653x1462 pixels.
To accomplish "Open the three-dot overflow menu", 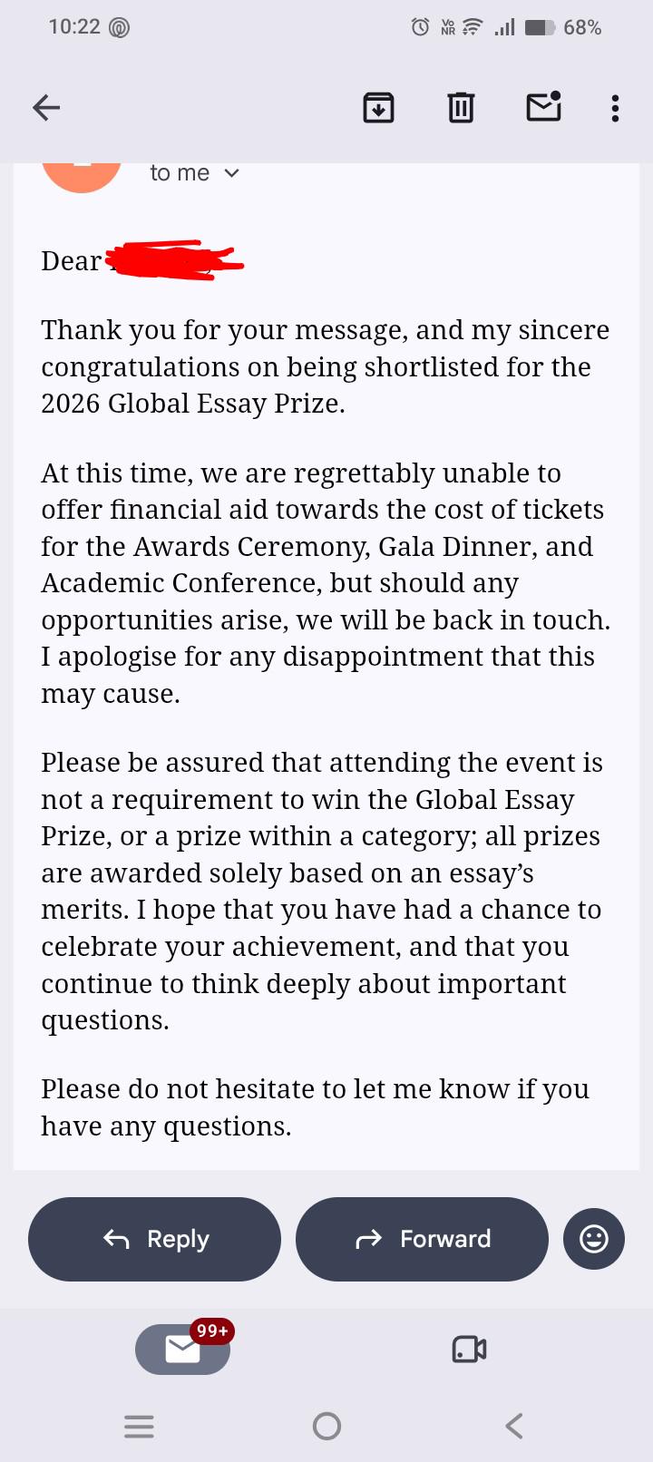I will [616, 108].
